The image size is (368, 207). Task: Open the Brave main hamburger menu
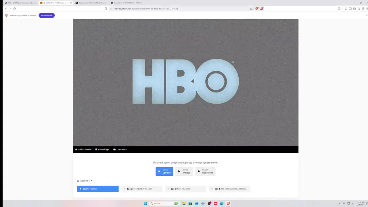367,9
